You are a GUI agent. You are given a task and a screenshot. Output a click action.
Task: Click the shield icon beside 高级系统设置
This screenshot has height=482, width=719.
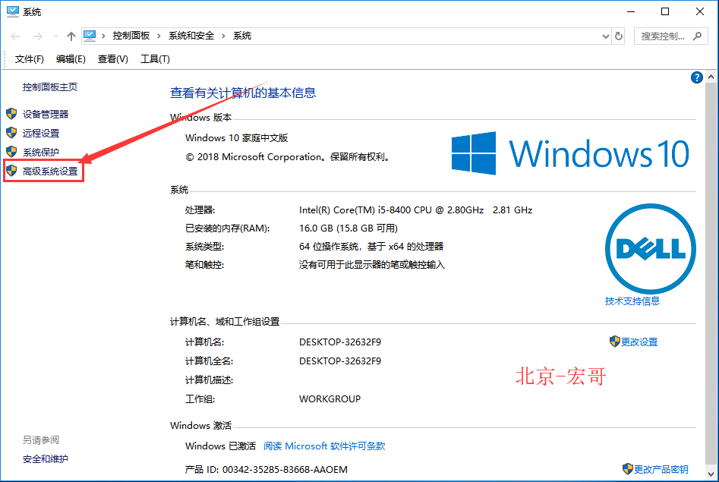[11, 171]
